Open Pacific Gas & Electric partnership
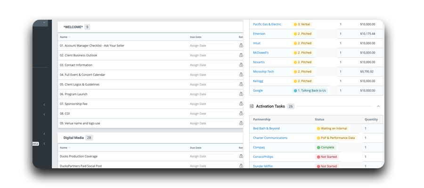Image resolution: width=424 pixels, height=188 pixels. coord(267,24)
